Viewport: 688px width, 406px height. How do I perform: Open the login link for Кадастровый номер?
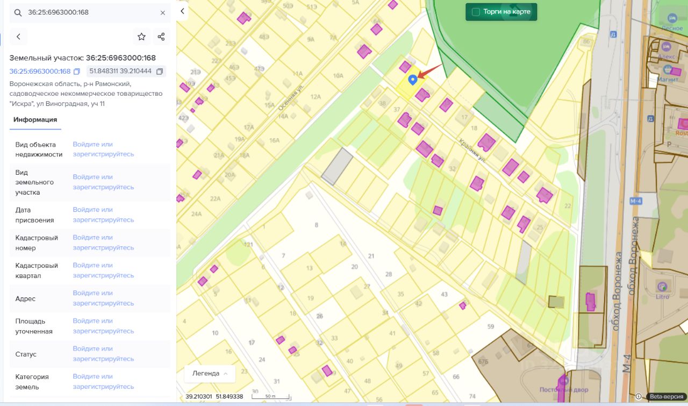coord(103,243)
